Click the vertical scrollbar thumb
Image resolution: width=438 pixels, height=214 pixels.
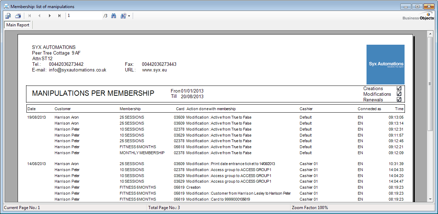430,84
